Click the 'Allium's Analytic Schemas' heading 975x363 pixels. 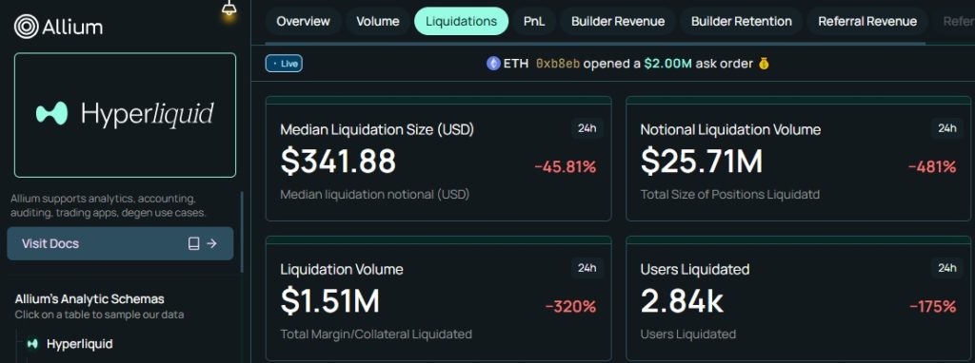pyautogui.click(x=90, y=299)
